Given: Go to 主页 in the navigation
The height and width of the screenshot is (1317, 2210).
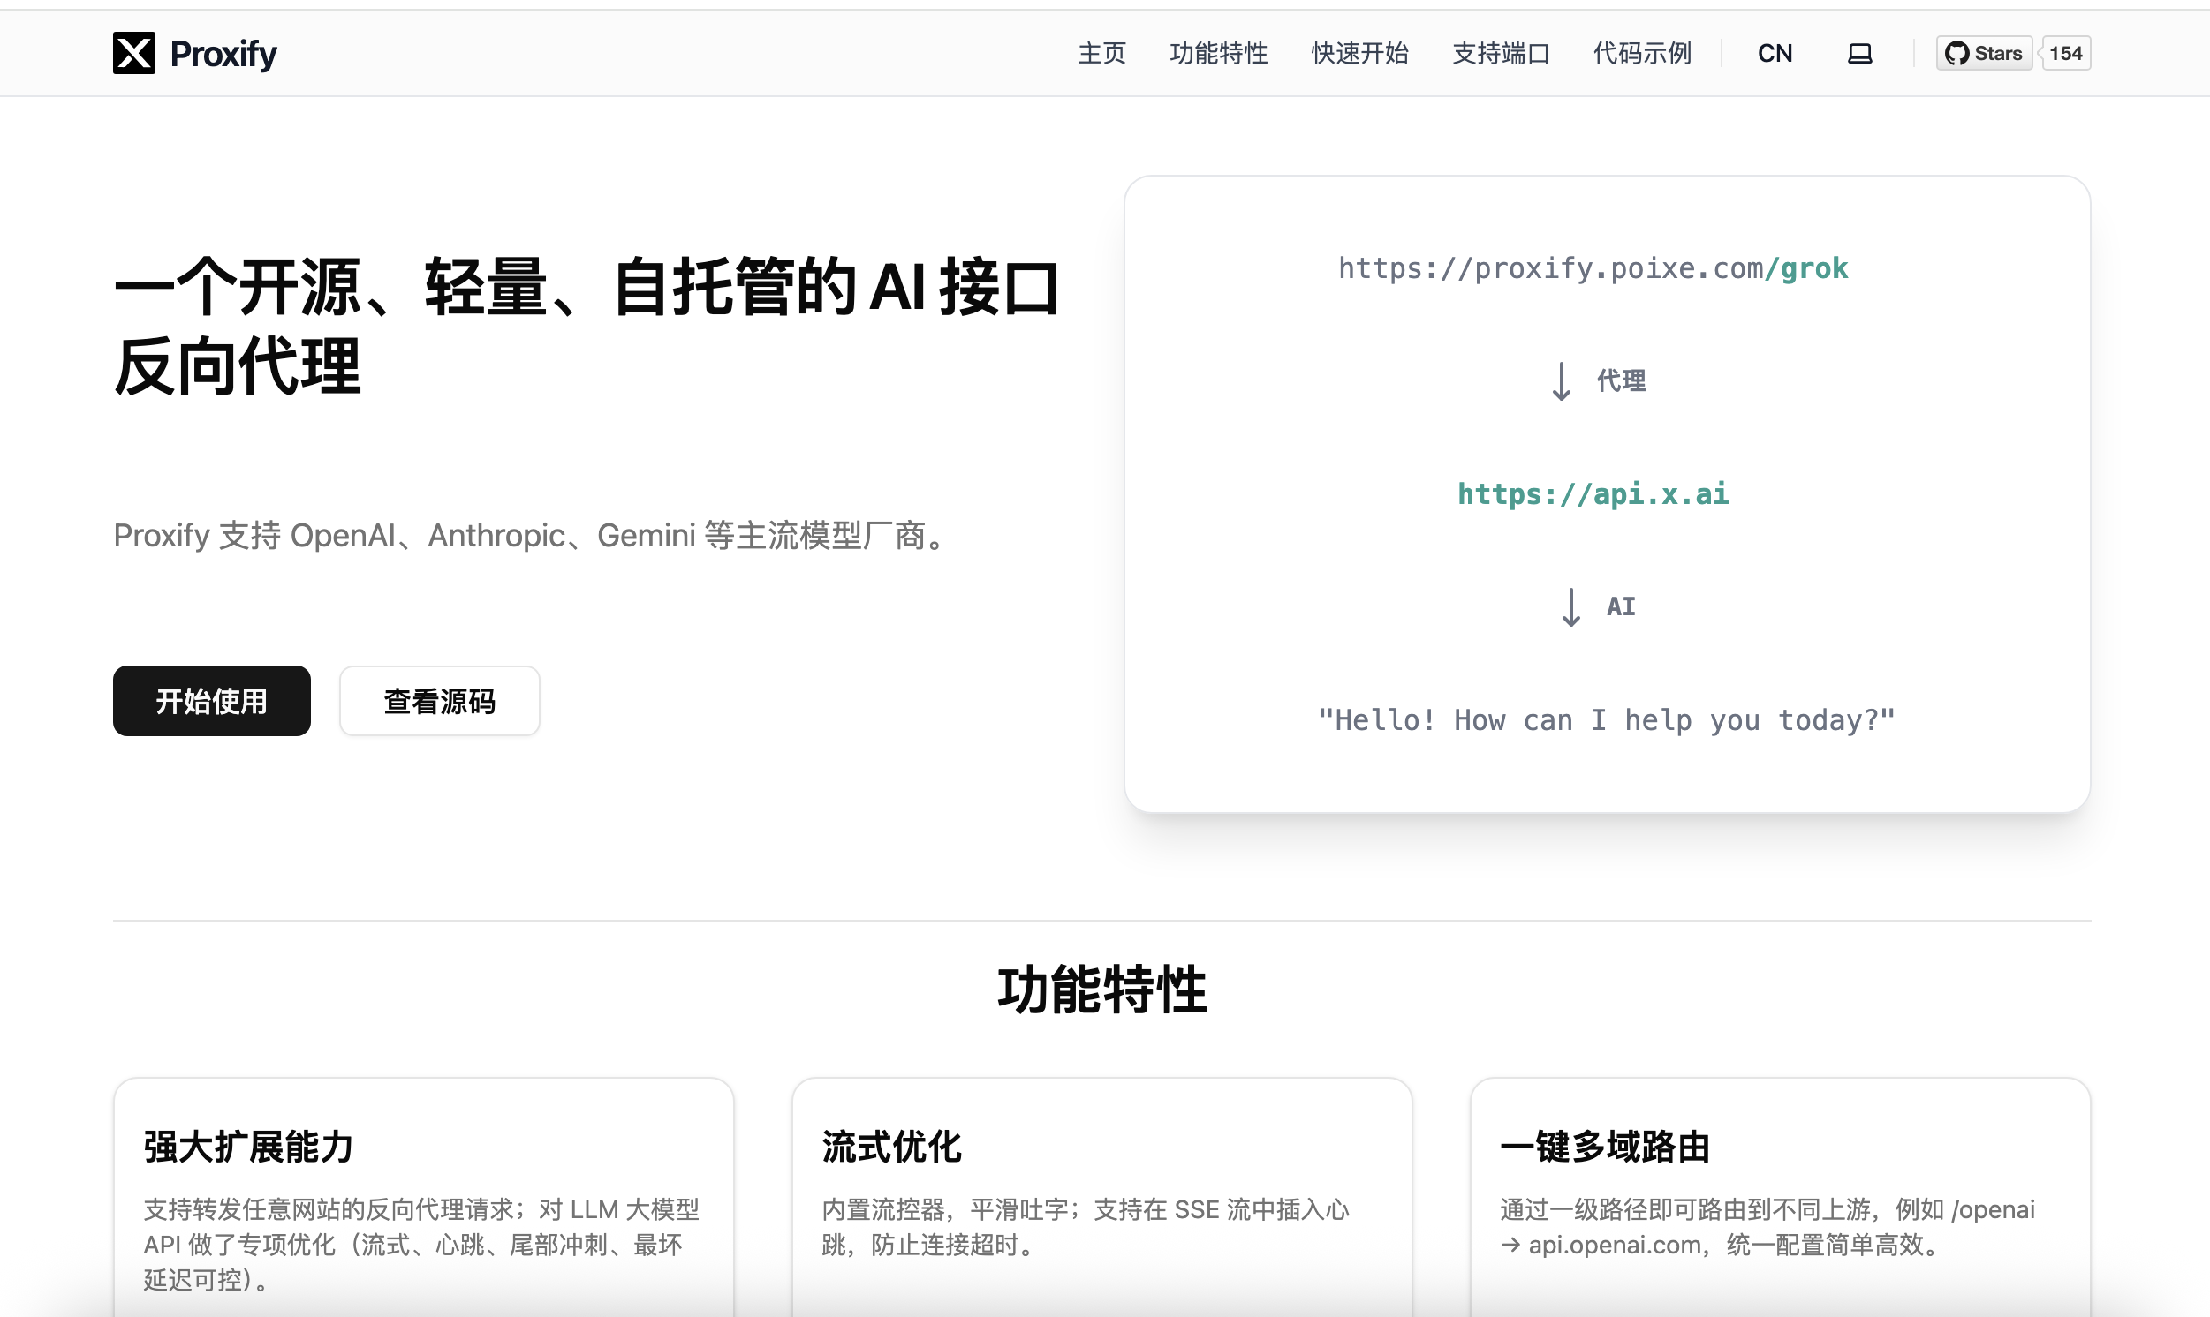Looking at the screenshot, I should (1101, 54).
